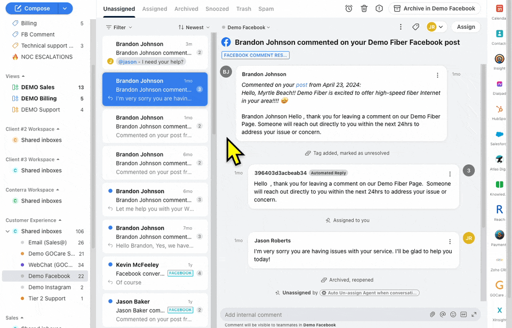Viewport: 512px width, 328px height.
Task: Click the tag icon in conversation header
Action: 415,27
